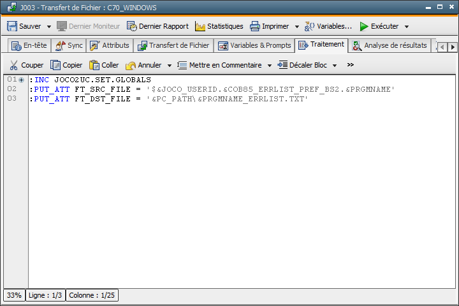459x306 pixels.
Task: Open the Analyse de résultats tab
Action: coord(390,46)
